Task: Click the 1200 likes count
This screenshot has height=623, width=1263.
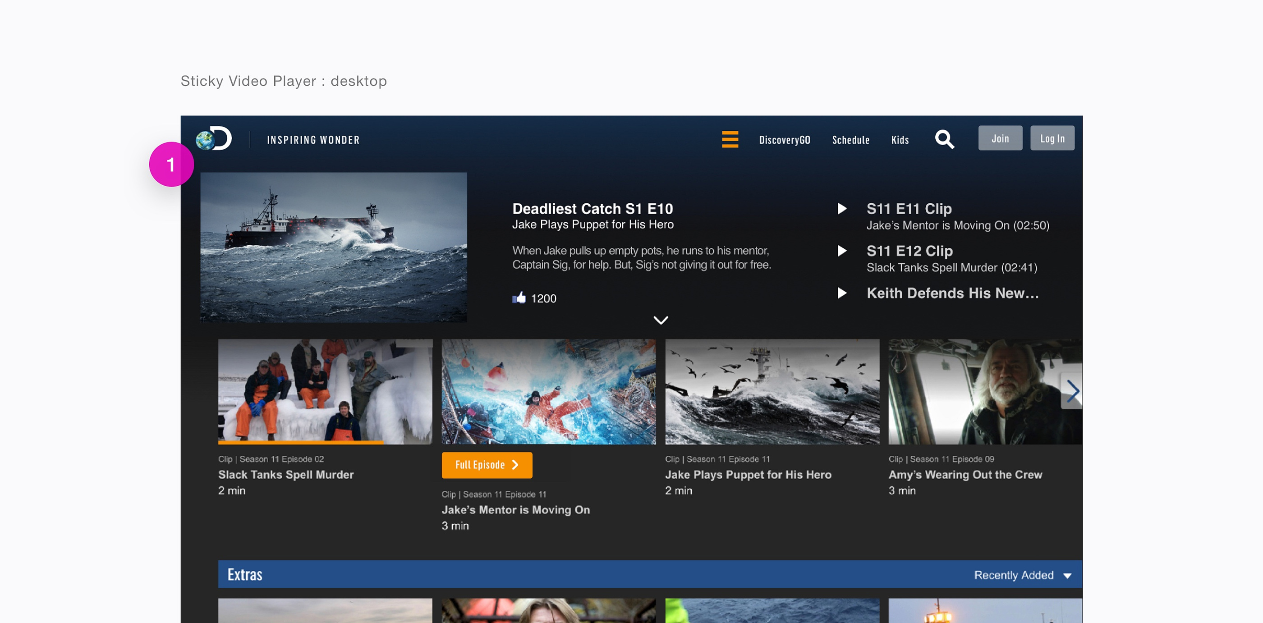Action: [x=544, y=298]
